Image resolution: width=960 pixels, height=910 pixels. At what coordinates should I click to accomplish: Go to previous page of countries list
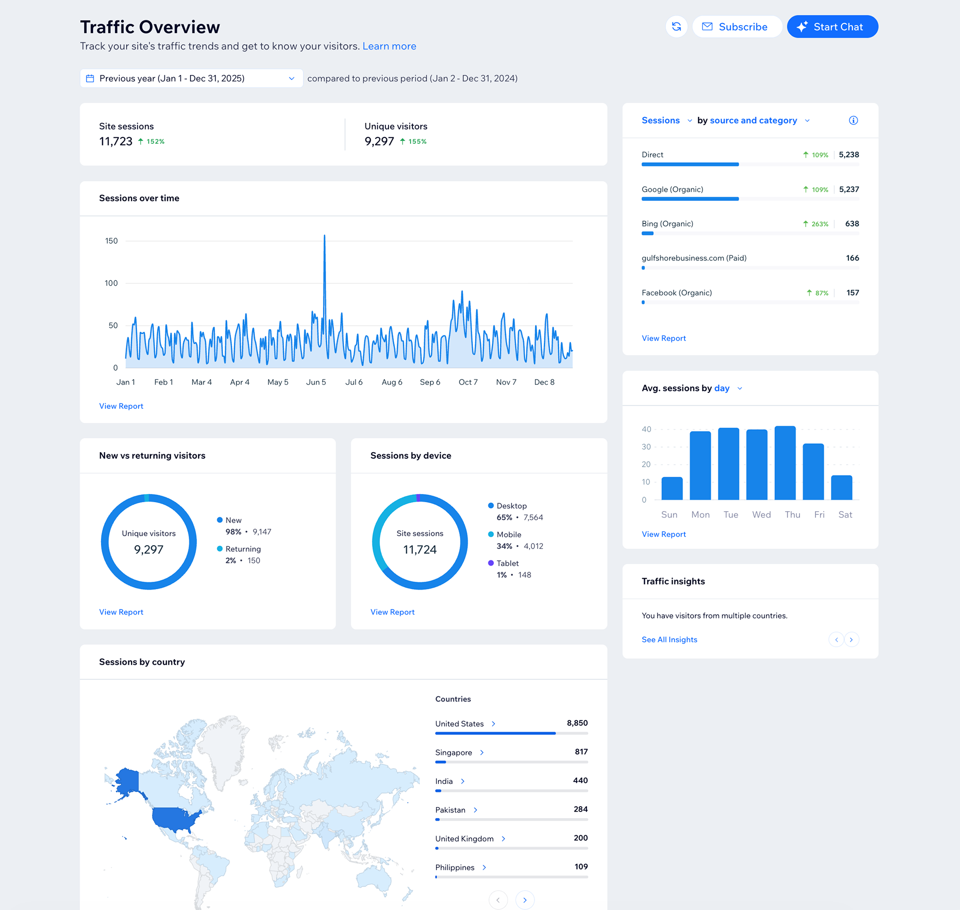pos(498,900)
